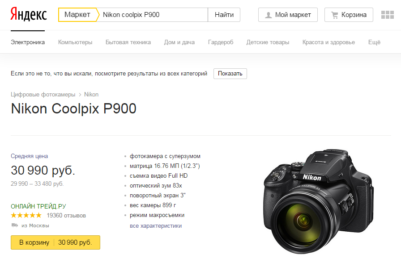
Task: Click the user silhouette icon in Мой маркет
Action: pos(268,15)
